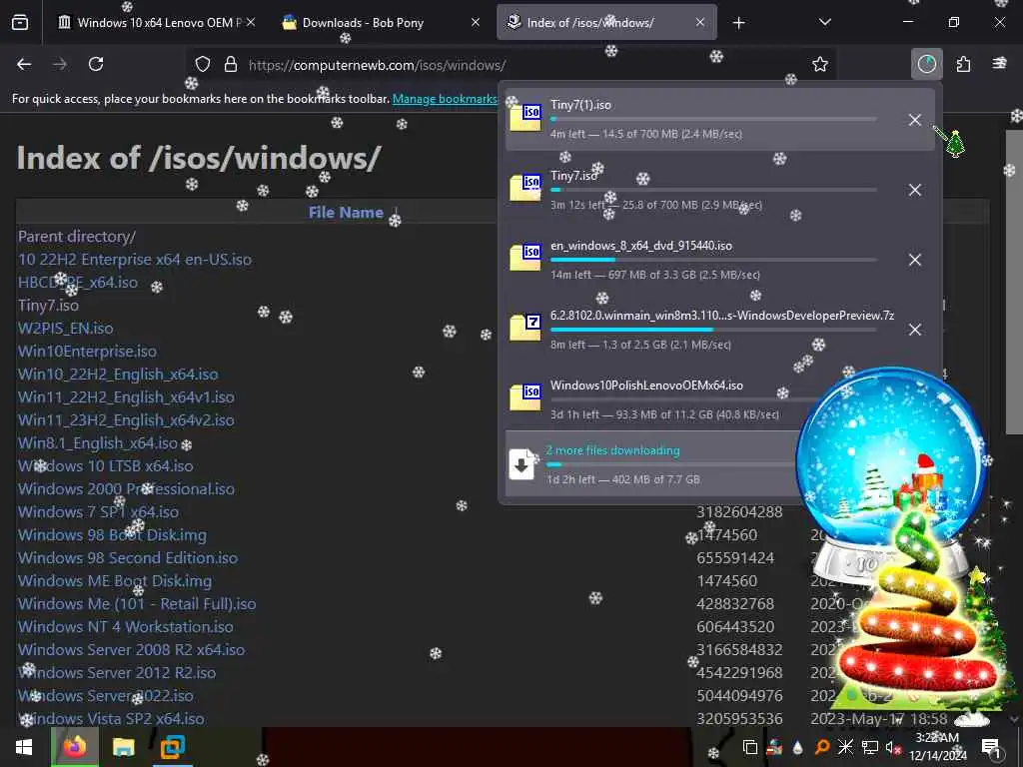Open the VirtualBox taskbar icon
Screen dimensions: 1023x767
pyautogui.click(x=172, y=747)
